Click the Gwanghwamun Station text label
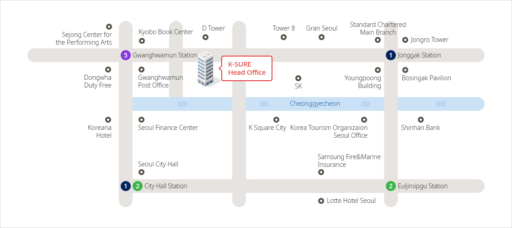Screen dimensions: 512x228 click(165, 55)
